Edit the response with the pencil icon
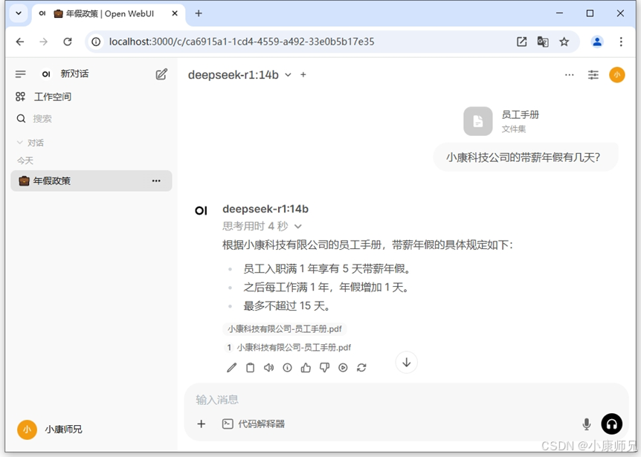Image resolution: width=641 pixels, height=457 pixels. click(x=232, y=367)
